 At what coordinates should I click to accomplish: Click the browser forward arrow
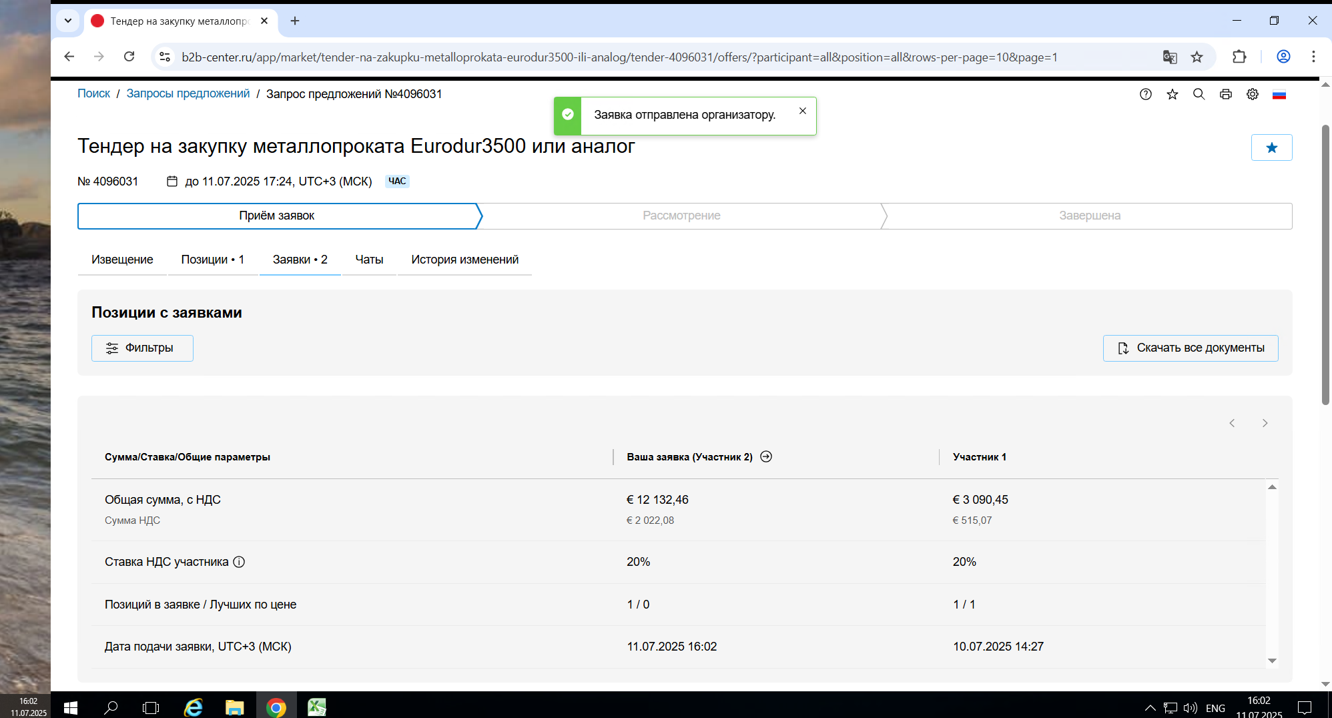99,57
